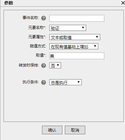Open the 转发时保持 dropdown set to 否
The height and width of the screenshot is (140, 125).
55,65
